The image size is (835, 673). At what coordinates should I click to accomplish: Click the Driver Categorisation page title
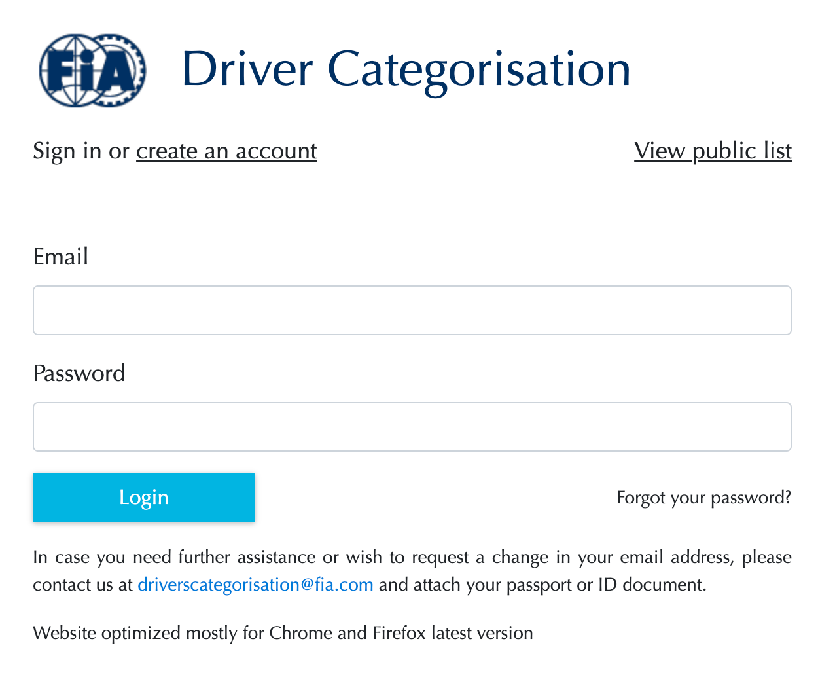tap(406, 69)
